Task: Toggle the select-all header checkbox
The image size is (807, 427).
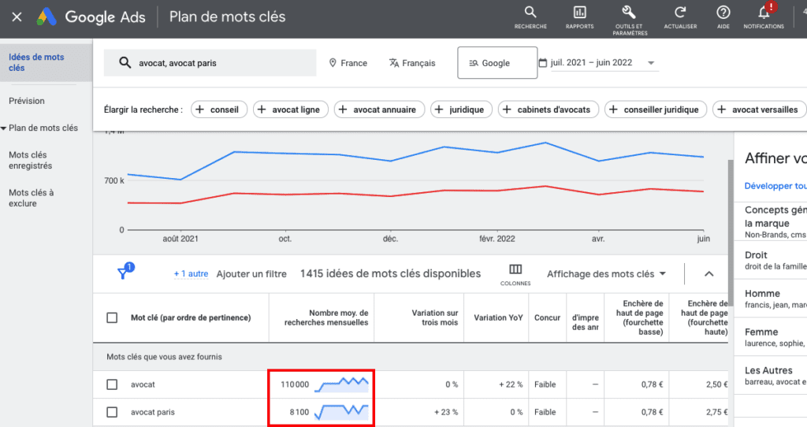Action: (112, 318)
